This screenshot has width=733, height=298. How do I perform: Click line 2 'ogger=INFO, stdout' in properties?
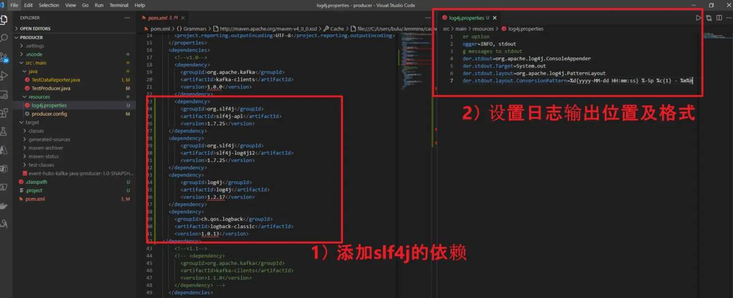coord(489,43)
